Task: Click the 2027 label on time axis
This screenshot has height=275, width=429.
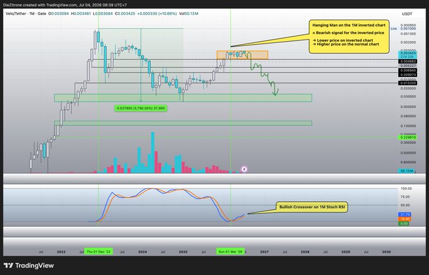Action: pos(264,252)
